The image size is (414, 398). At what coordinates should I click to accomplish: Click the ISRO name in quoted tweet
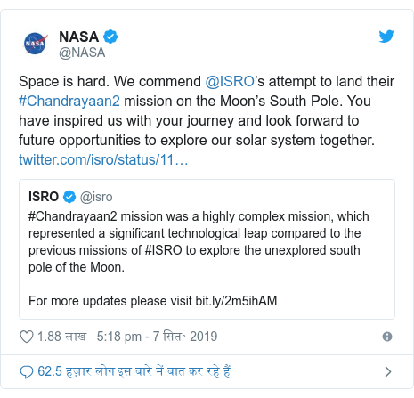click(44, 197)
